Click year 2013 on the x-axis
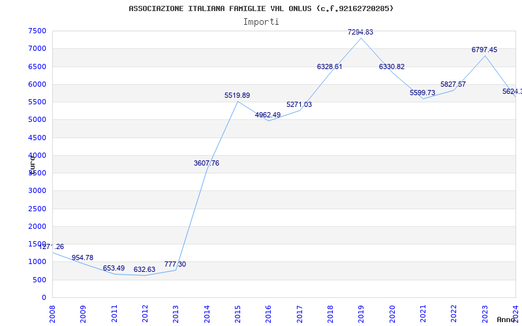This screenshot has width=522, height=326. point(176,314)
